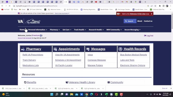Click the Premium account badge icon

[x=41, y=35]
